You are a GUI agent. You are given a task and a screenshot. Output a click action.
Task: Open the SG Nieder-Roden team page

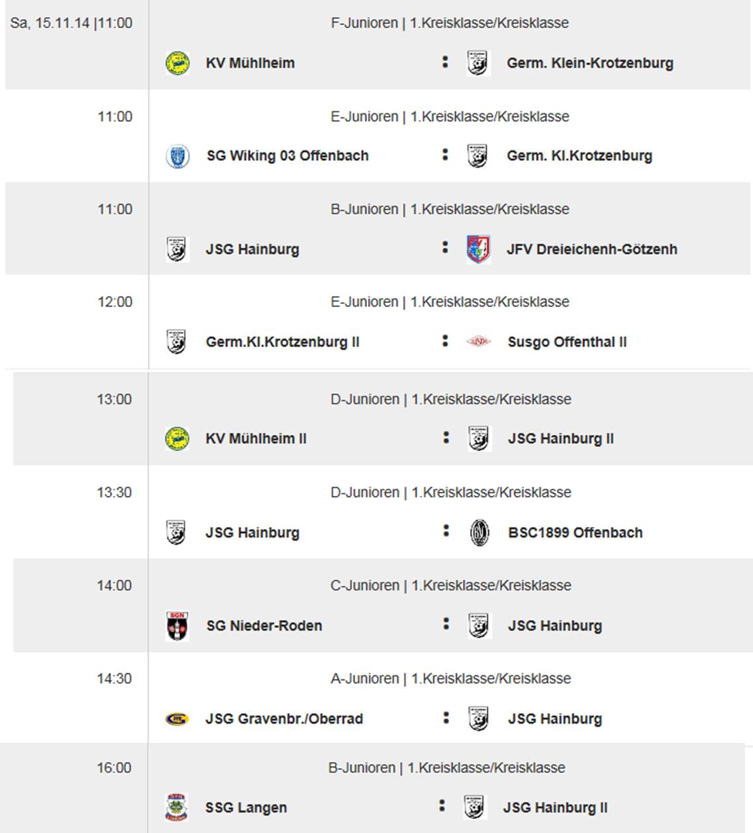[x=264, y=626]
